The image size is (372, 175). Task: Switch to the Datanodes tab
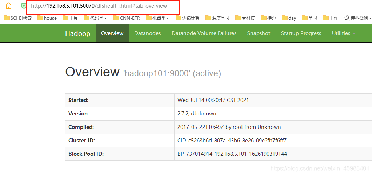(148, 33)
